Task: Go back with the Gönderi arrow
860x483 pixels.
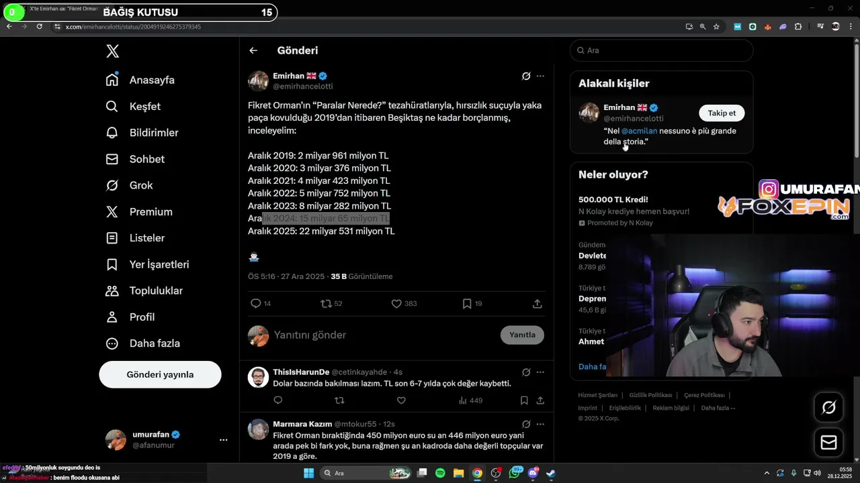Action: coord(253,50)
